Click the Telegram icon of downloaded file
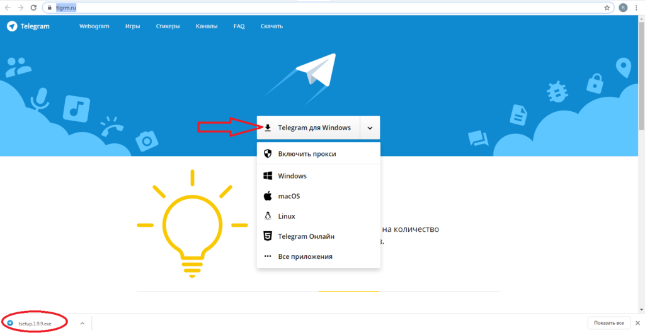Image resolution: width=645 pixels, height=333 pixels. [10, 323]
